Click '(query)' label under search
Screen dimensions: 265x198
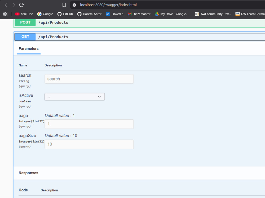point(25,86)
